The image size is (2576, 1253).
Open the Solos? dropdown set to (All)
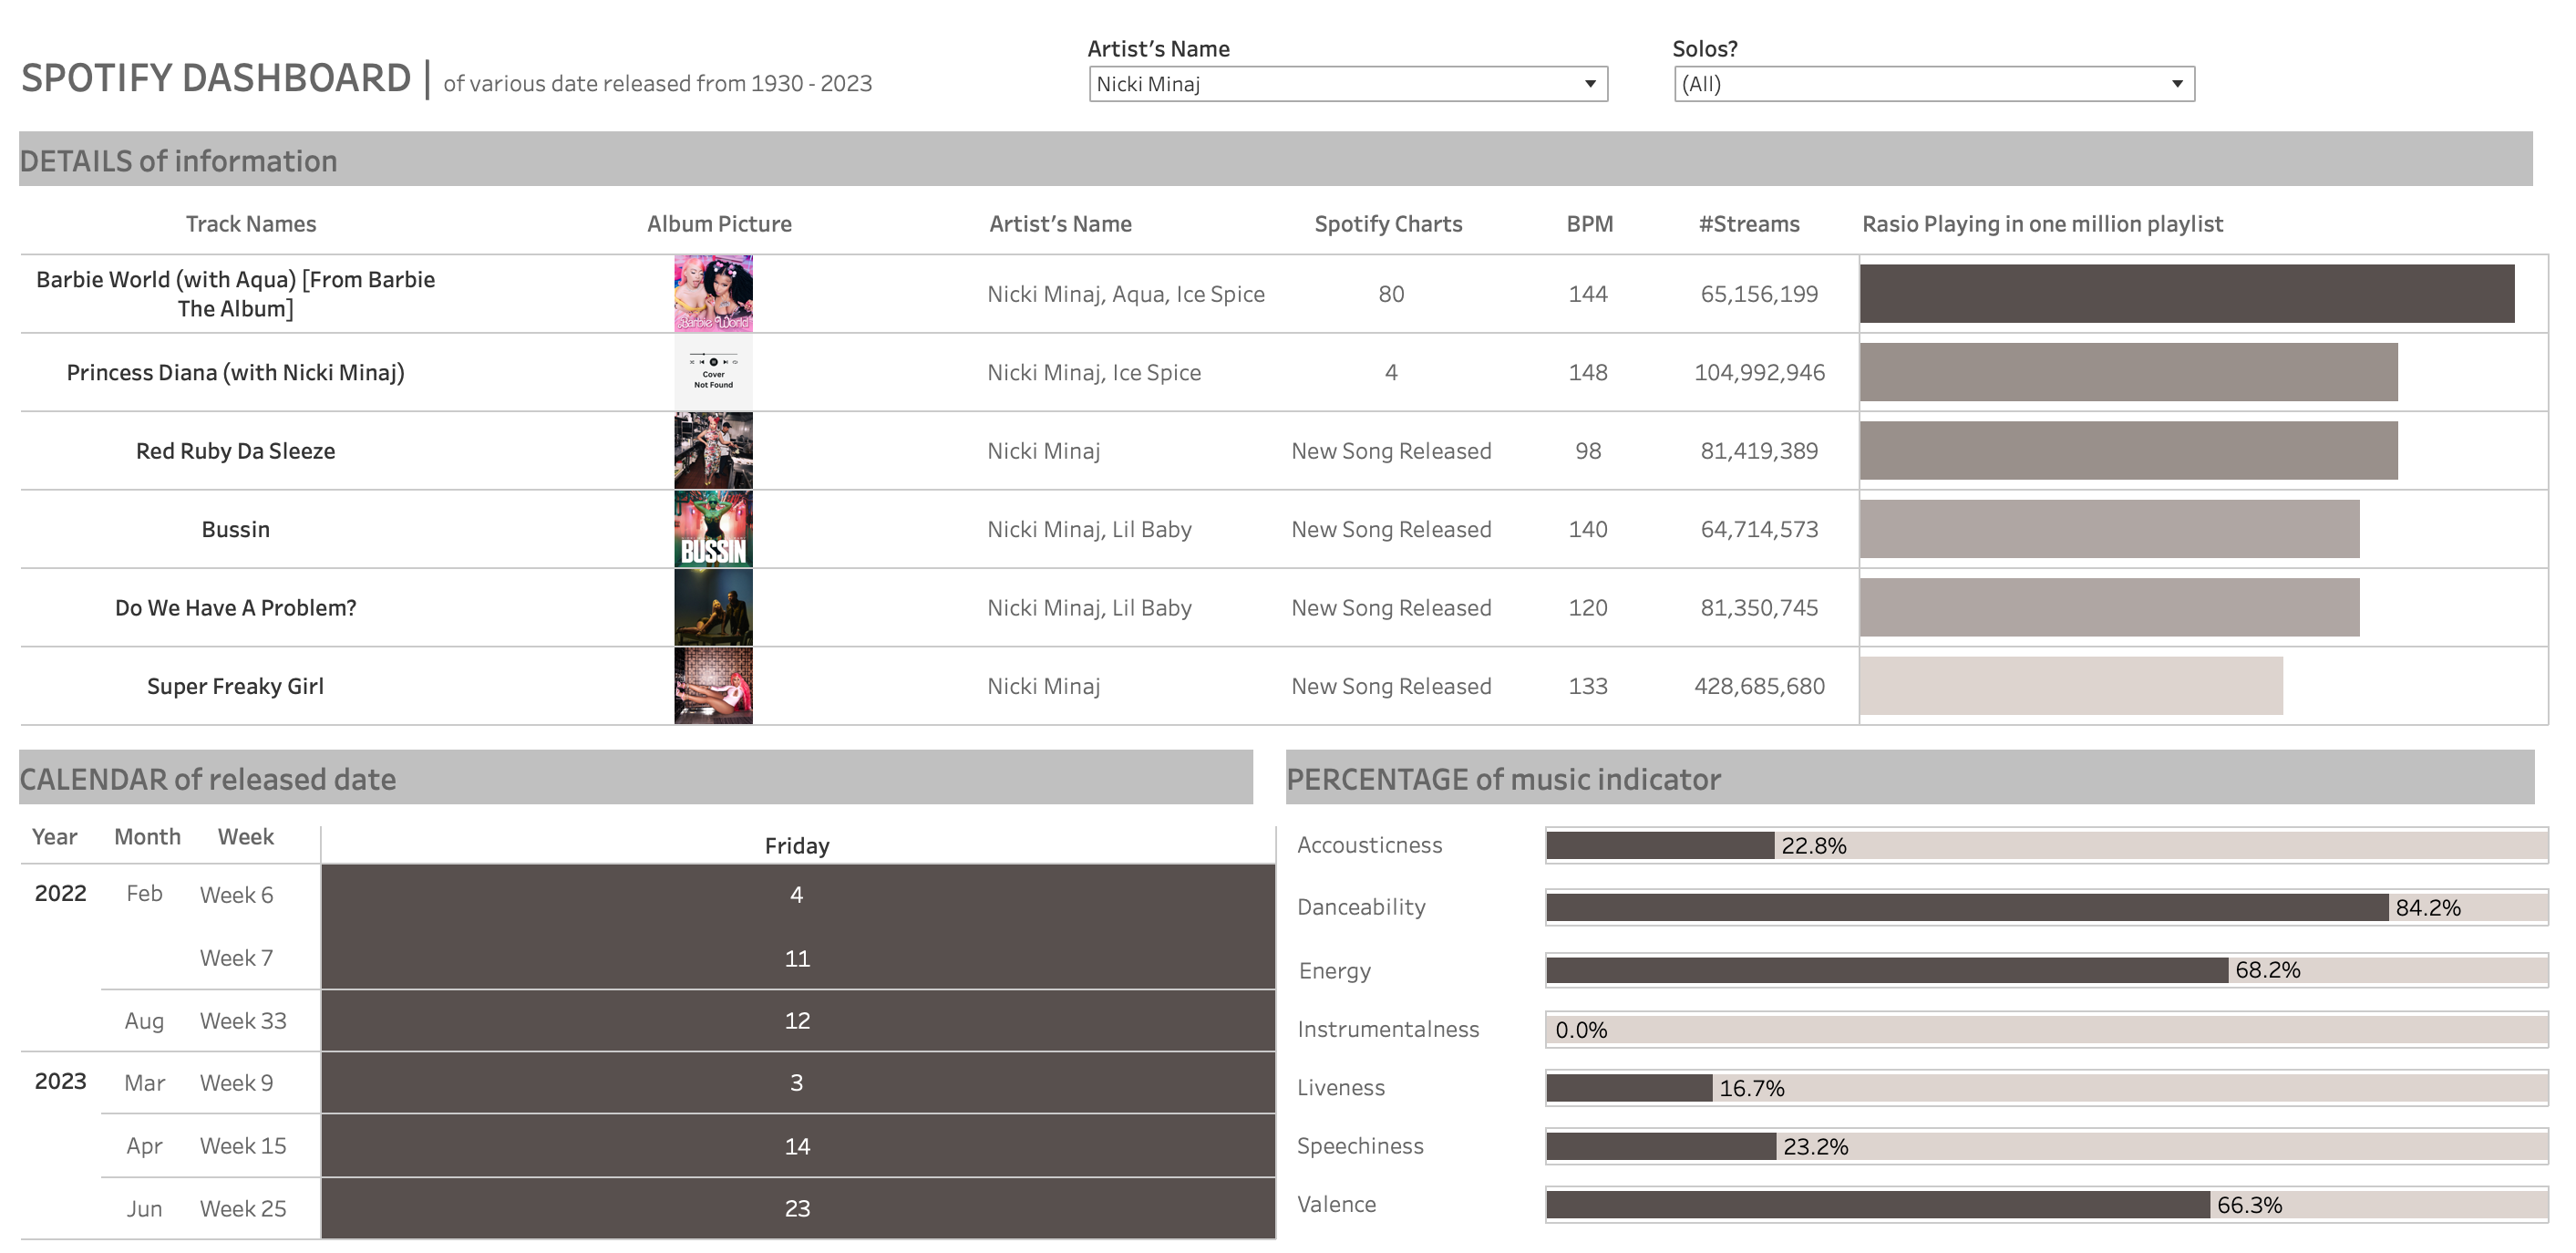pyautogui.click(x=1933, y=84)
